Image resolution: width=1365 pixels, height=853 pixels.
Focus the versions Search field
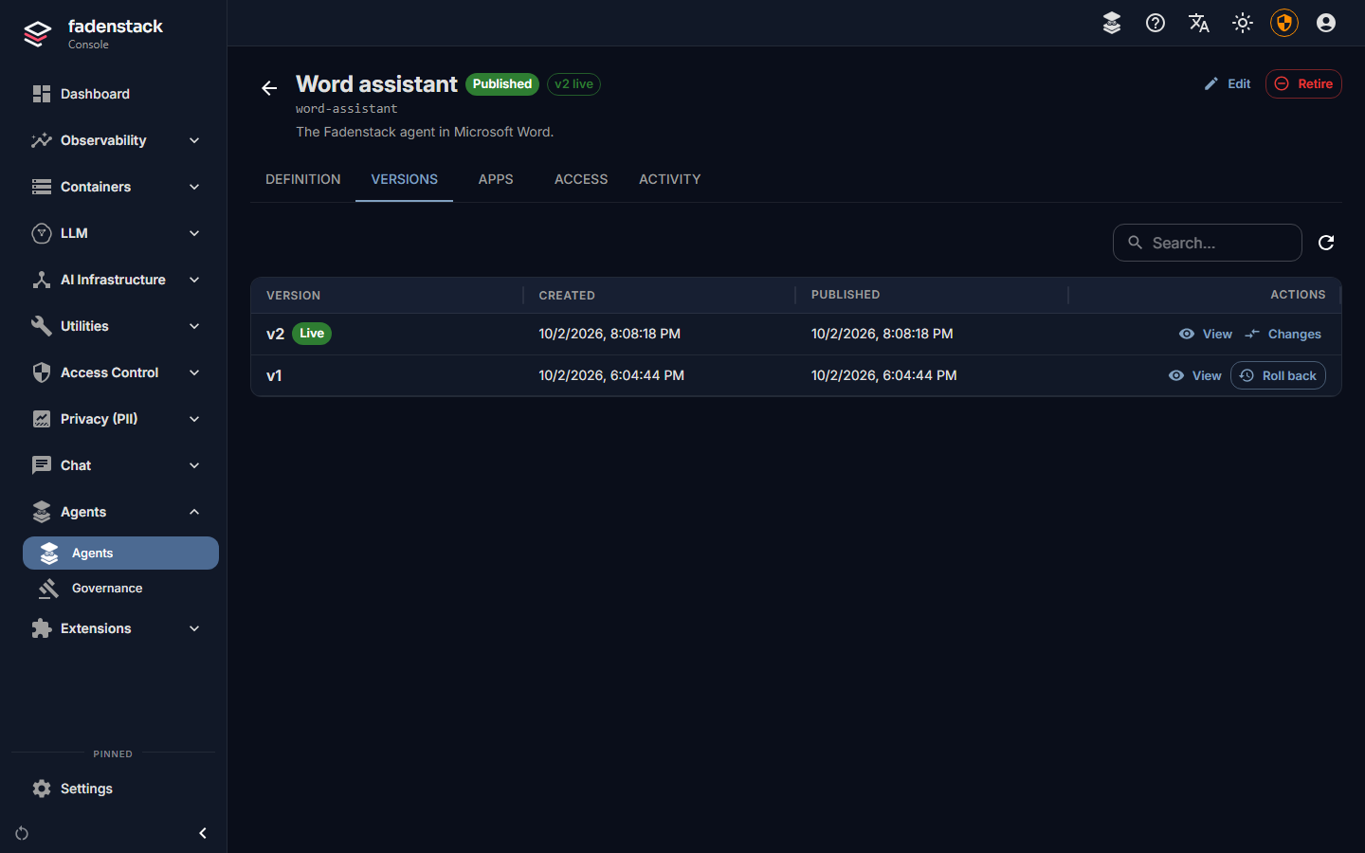tap(1208, 243)
